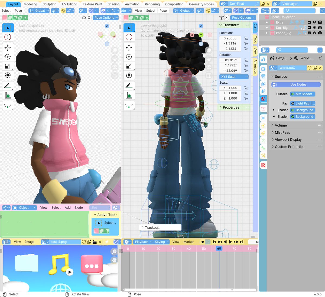Expand the Volume panel
325x297 pixels.
296,125
